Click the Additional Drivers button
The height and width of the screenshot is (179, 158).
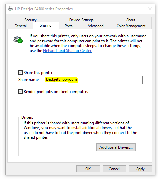116,147
